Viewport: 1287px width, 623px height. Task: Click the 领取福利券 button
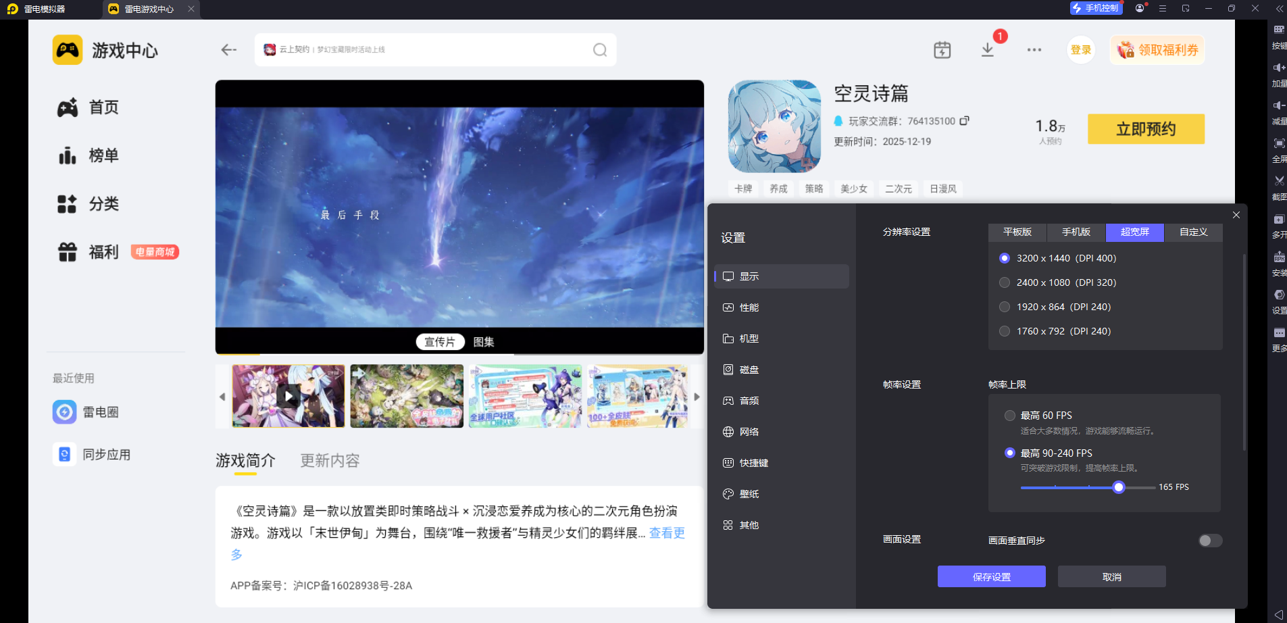[x=1157, y=50]
